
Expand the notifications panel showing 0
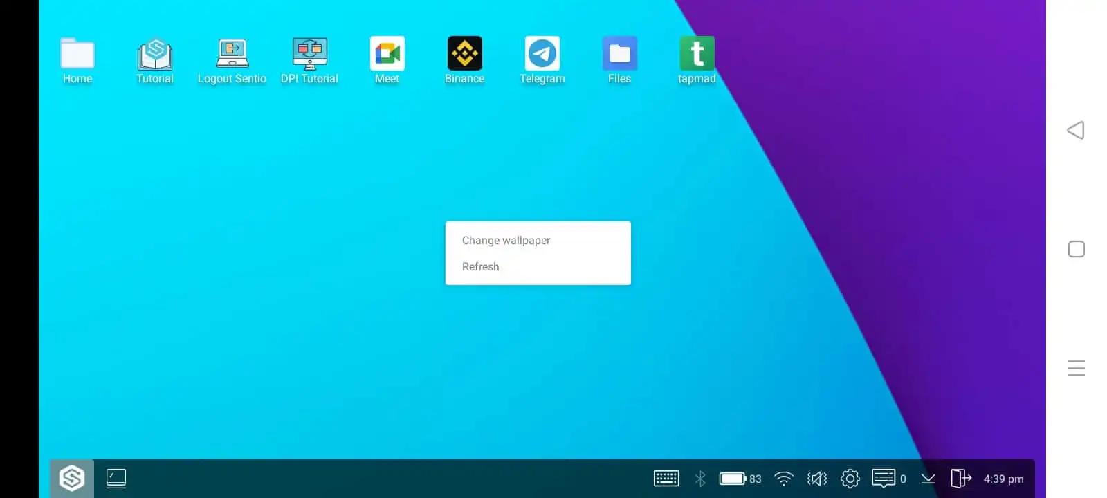pyautogui.click(x=888, y=479)
